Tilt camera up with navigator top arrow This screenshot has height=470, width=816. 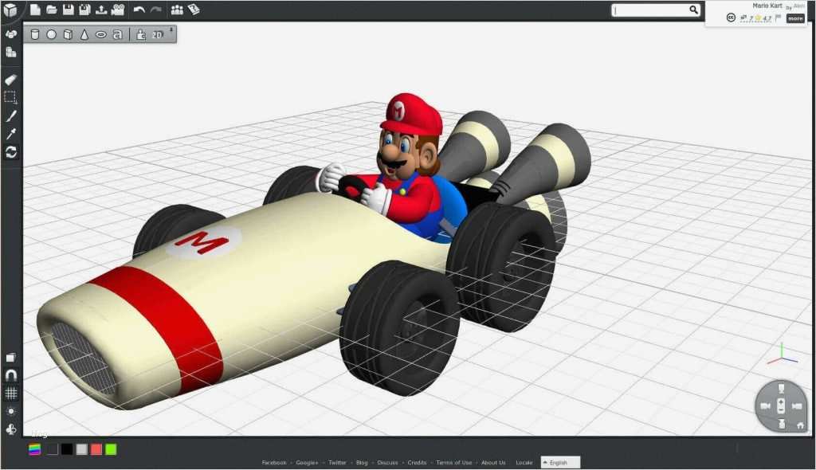[781, 388]
